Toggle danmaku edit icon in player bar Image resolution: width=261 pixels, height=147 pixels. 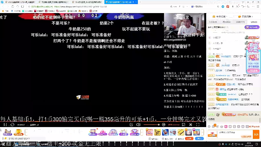[x=131, y=125]
